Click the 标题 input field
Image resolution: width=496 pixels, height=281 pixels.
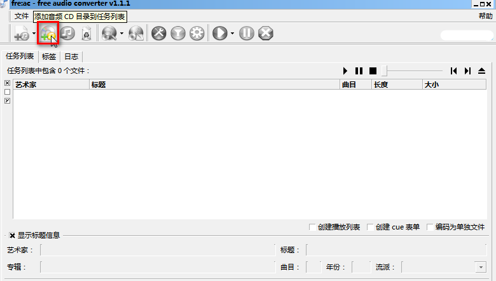click(x=396, y=250)
